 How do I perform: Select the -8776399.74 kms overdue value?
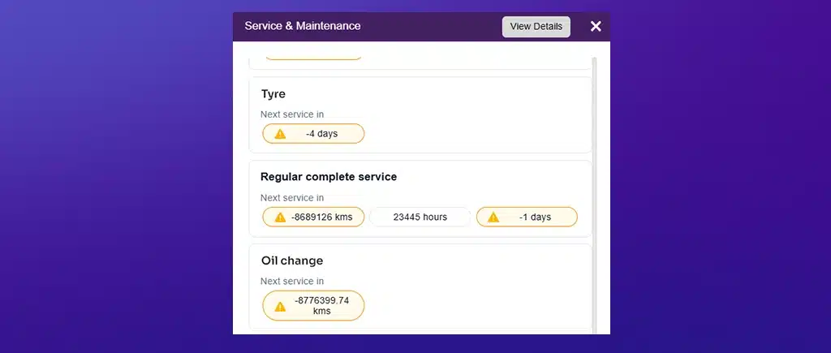point(322,306)
